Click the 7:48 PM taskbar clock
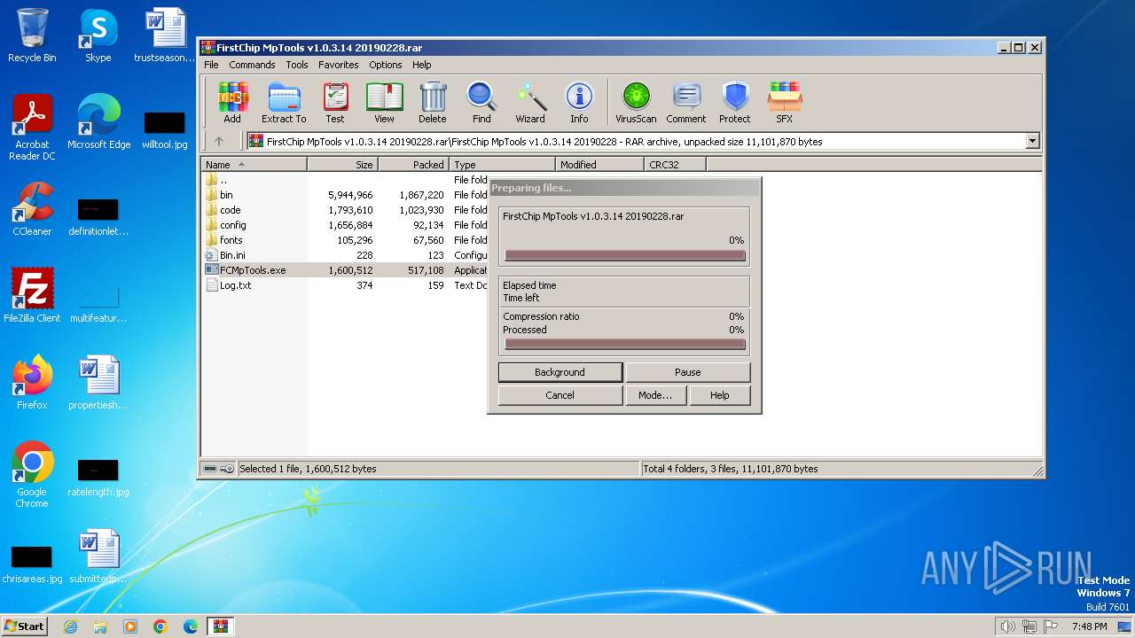 1089,626
